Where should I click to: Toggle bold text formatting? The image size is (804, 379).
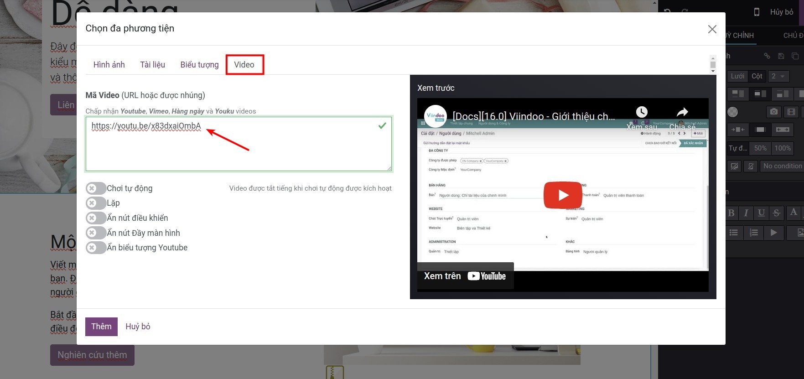pos(731,213)
